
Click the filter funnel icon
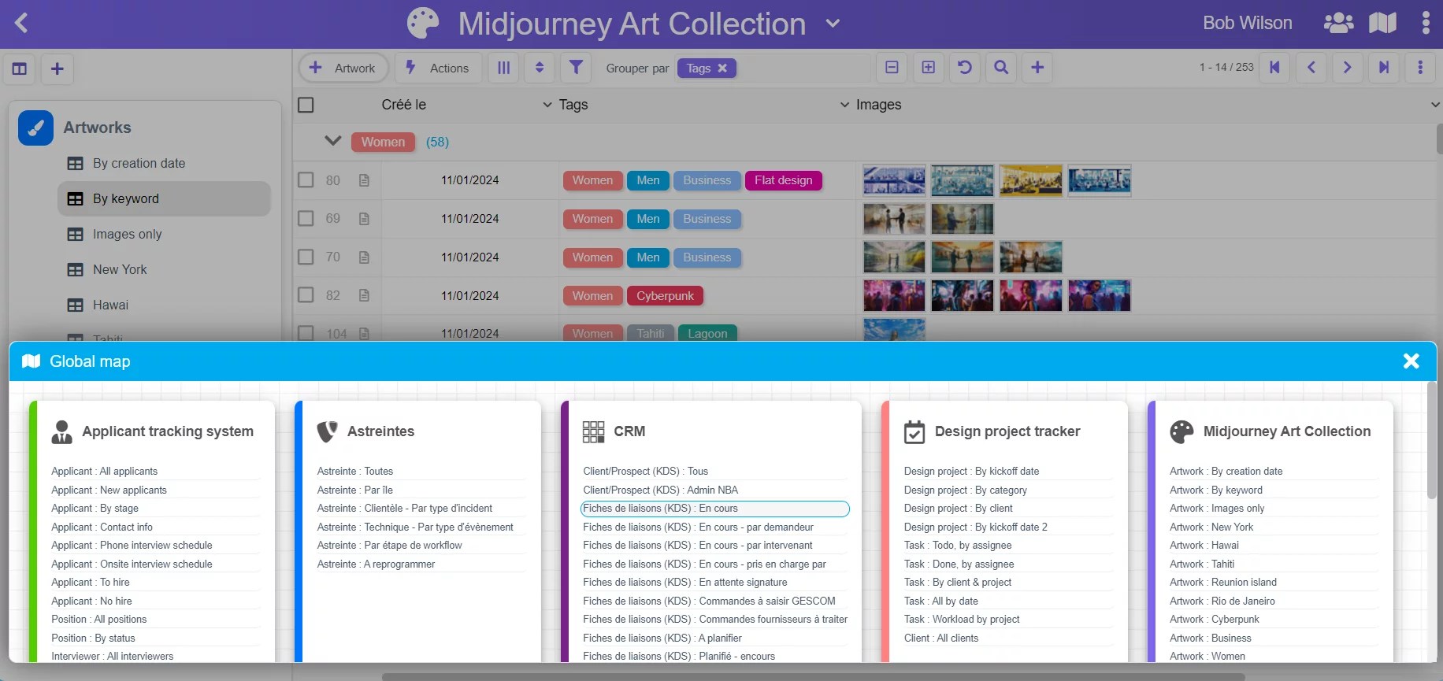click(x=576, y=68)
